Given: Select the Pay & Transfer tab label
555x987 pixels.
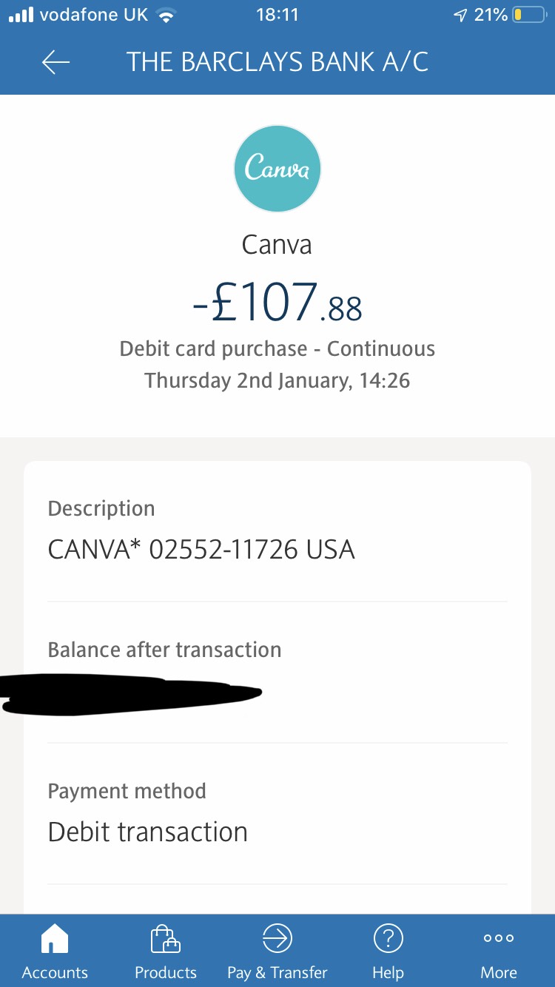Looking at the screenshot, I should pos(277,972).
